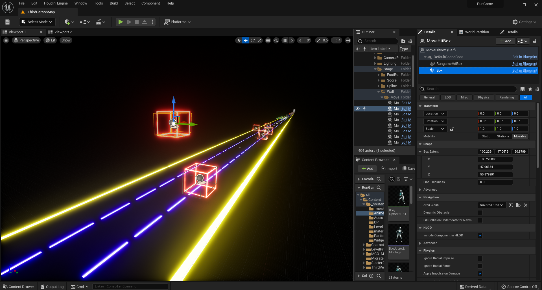Click Edit in Blueprint for RungameHitBox

click(x=525, y=64)
